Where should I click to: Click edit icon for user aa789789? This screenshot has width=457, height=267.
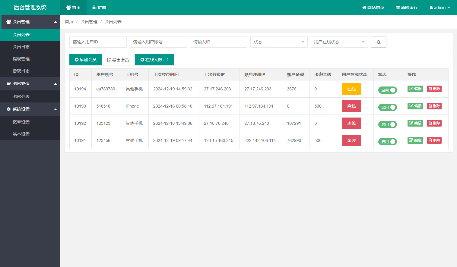(415, 89)
